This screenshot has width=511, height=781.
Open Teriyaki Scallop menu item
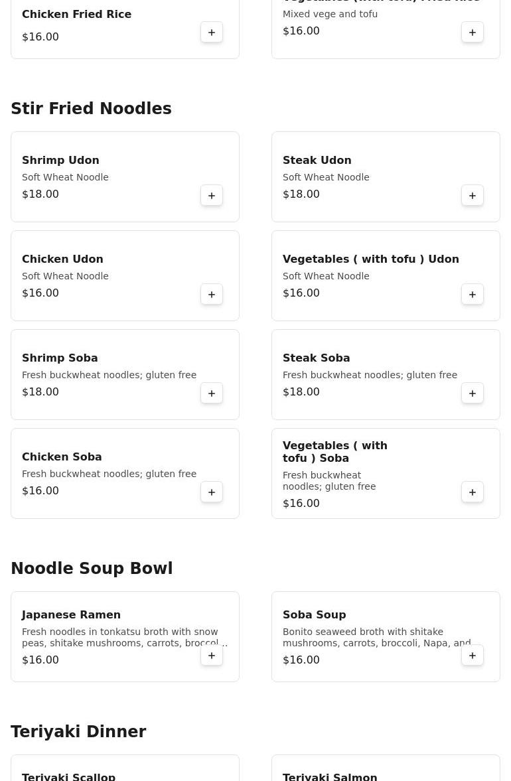tap(68, 776)
